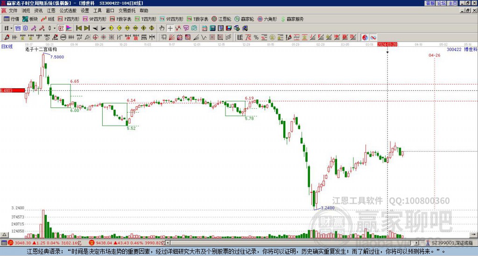The width and height of the screenshot is (478, 256).
Task: Click the black right arrow icon
Action: pos(103,28)
